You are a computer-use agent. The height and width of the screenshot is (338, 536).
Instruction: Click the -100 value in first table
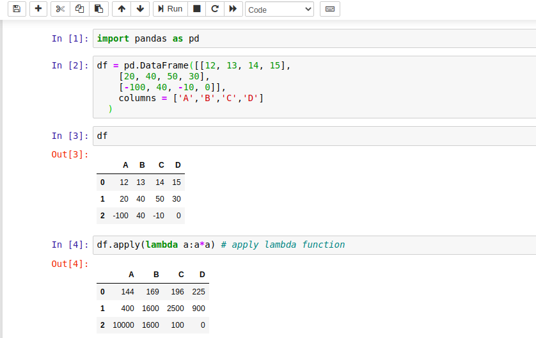click(x=121, y=216)
